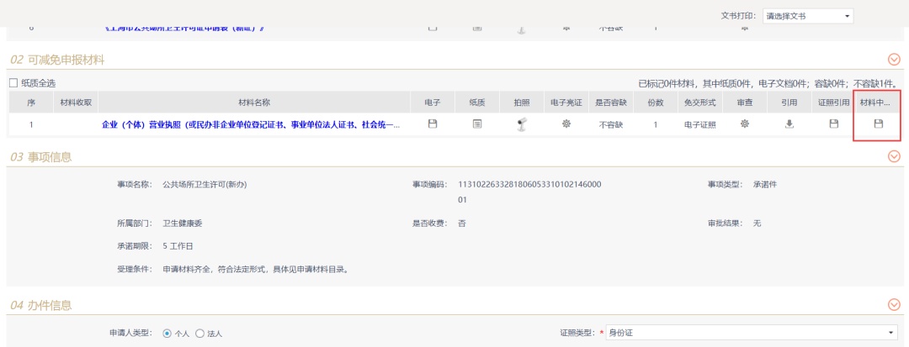The height and width of the screenshot is (347, 909).
Task: Select the 法人 applicant type radio button
Action: pos(200,334)
